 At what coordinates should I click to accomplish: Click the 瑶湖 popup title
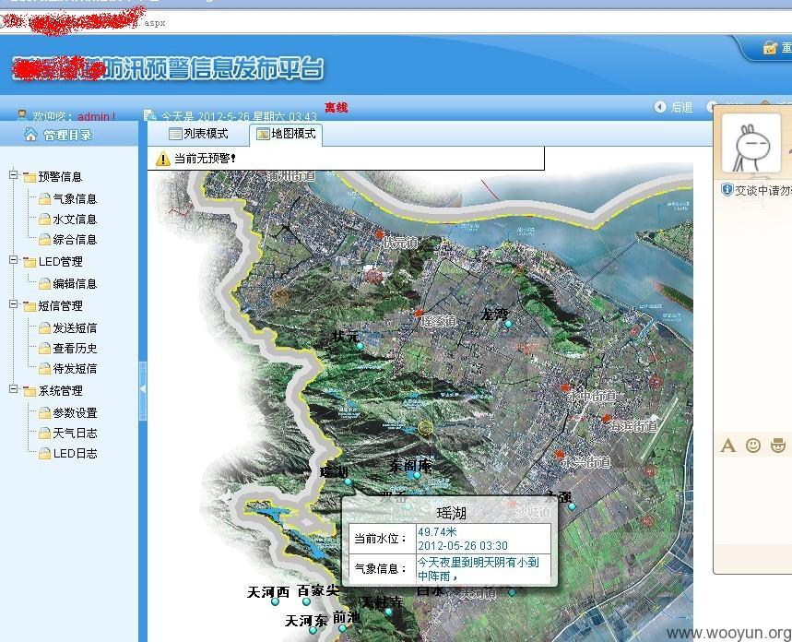click(451, 514)
